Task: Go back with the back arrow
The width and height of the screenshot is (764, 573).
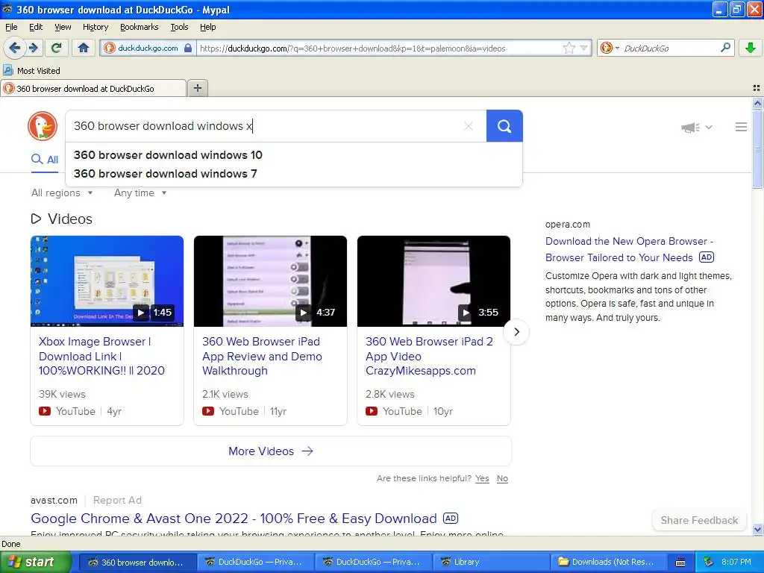Action: point(15,48)
